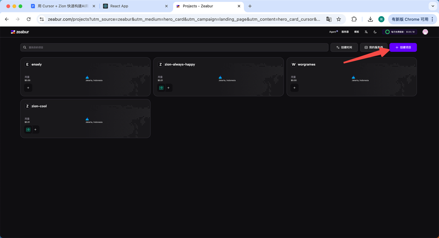Open React service icon in zion-always-happy
The height and width of the screenshot is (238, 439).
click(x=161, y=88)
